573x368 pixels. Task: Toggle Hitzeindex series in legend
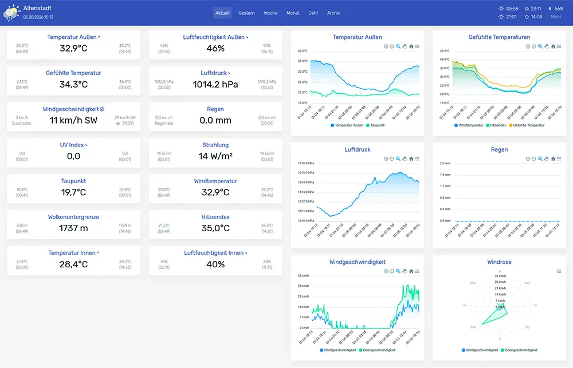coord(496,125)
